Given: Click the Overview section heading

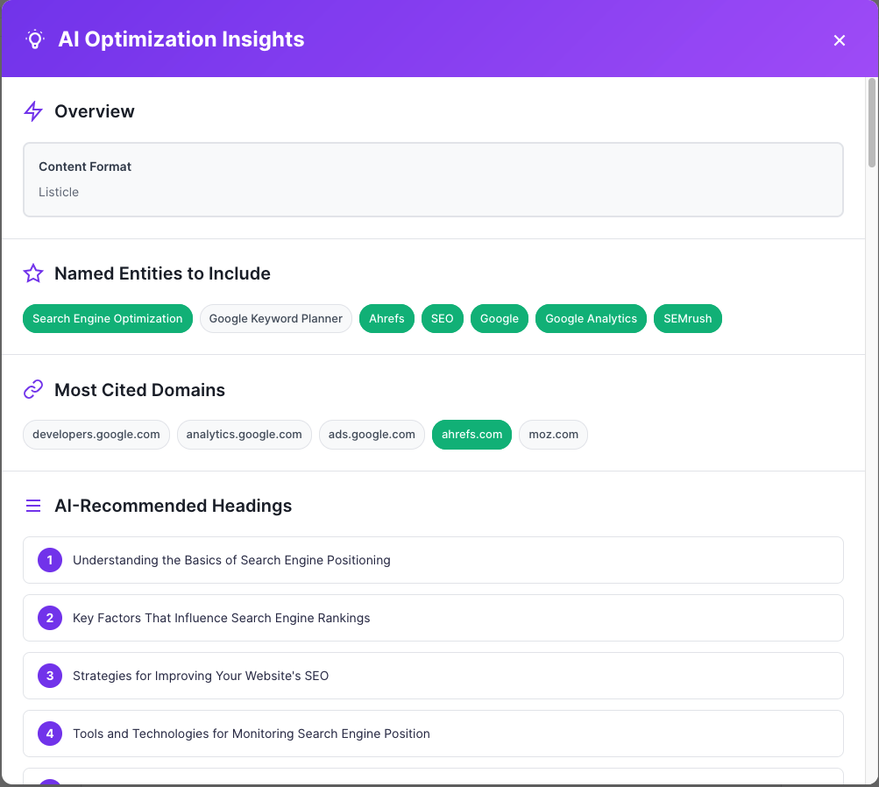Looking at the screenshot, I should pos(94,111).
